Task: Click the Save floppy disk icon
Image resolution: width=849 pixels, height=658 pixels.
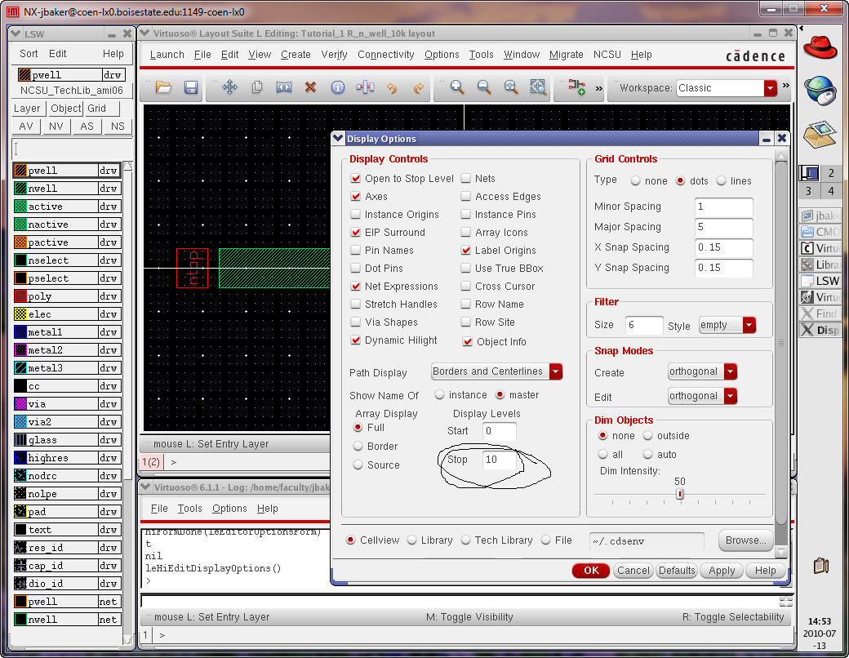Action: (x=190, y=87)
